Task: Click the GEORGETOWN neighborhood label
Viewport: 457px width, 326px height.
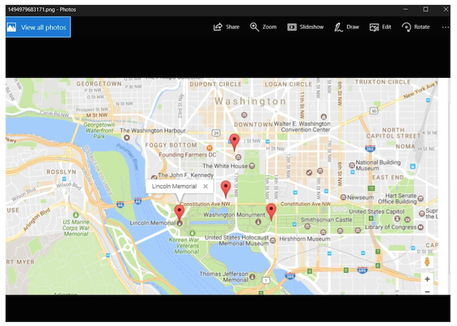Action: (99, 83)
